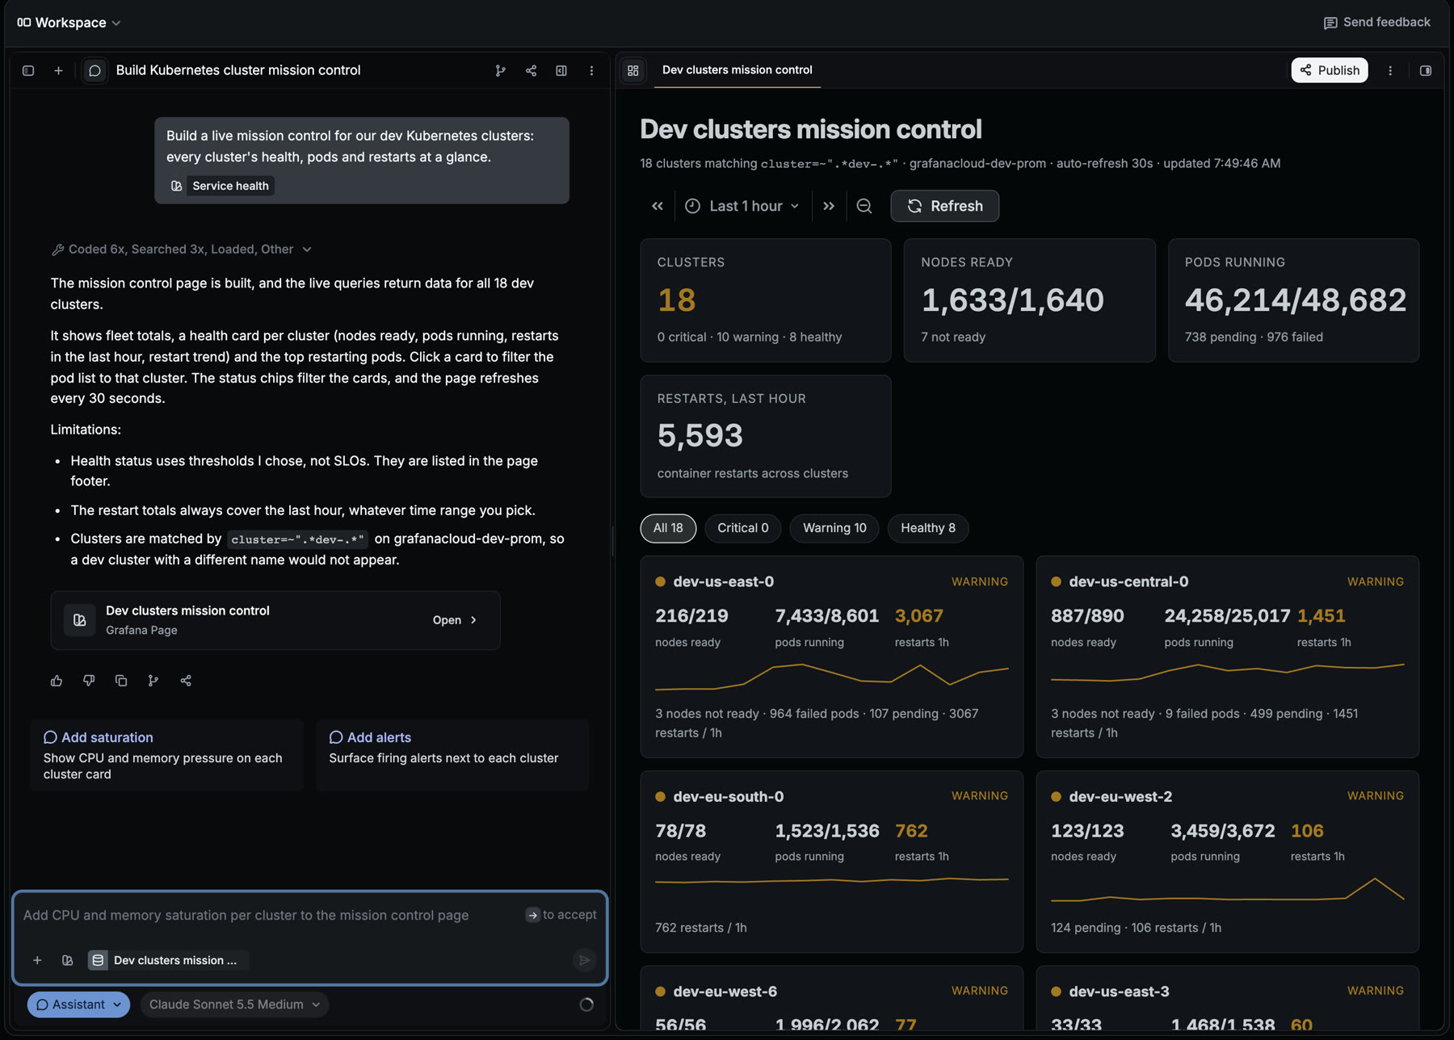Open the Last 1 hour time picker

[x=742, y=206]
